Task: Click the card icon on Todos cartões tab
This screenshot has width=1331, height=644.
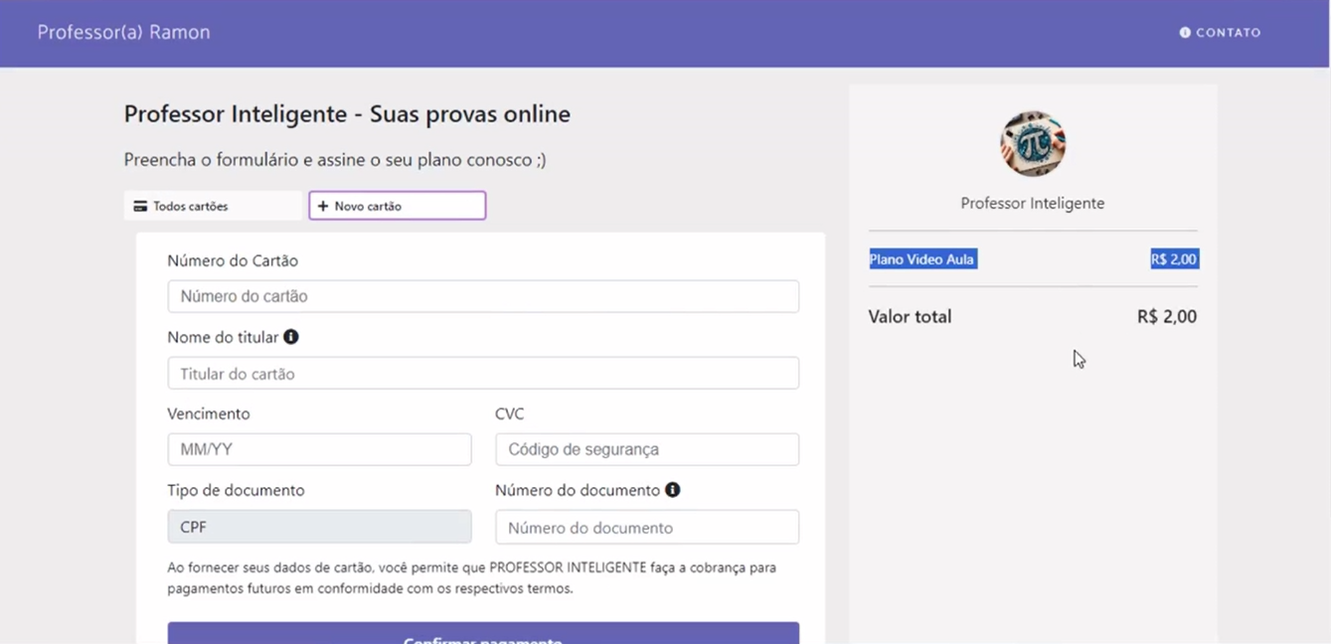Action: [139, 205]
